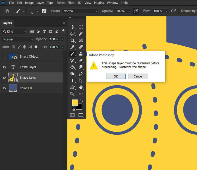The height and width of the screenshot is (170, 197).
Task: Toggle visibility of Color Fill layer
Action: coord(4,88)
